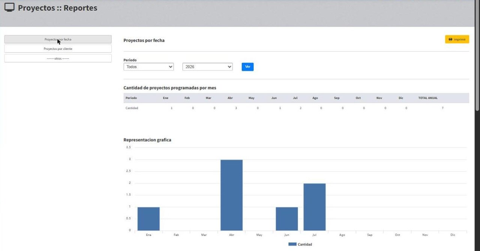
Task: Click the monitor icon beside Proyectos title
Action: click(x=9, y=7)
